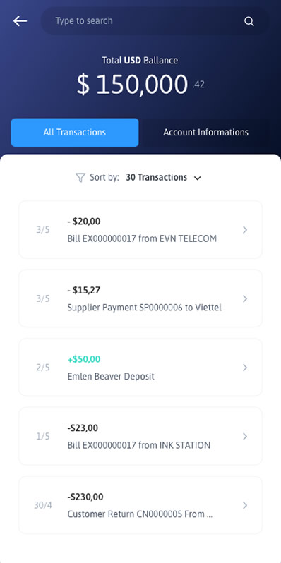Open chevron on INK STATION bill
Viewport: 281px width, 563px height.
(245, 436)
